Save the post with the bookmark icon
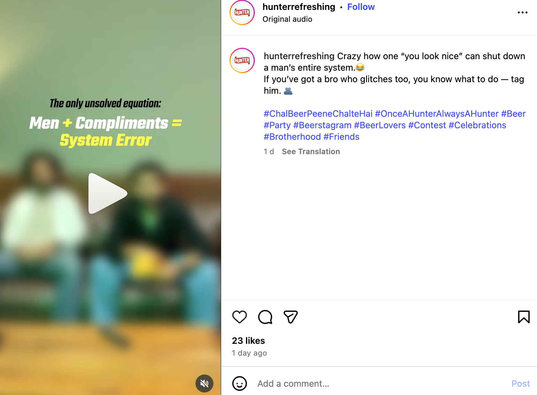537x395 pixels. 524,317
